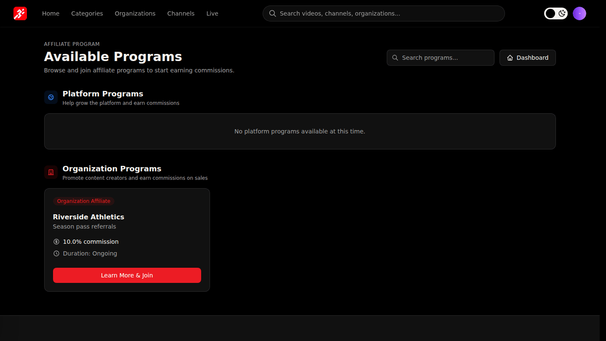Click the magnifier icon in top search bar
This screenshot has width=606, height=341.
(273, 13)
